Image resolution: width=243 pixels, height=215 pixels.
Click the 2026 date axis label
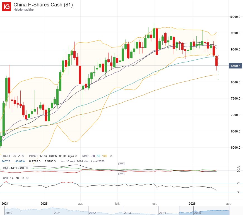pos(192,204)
